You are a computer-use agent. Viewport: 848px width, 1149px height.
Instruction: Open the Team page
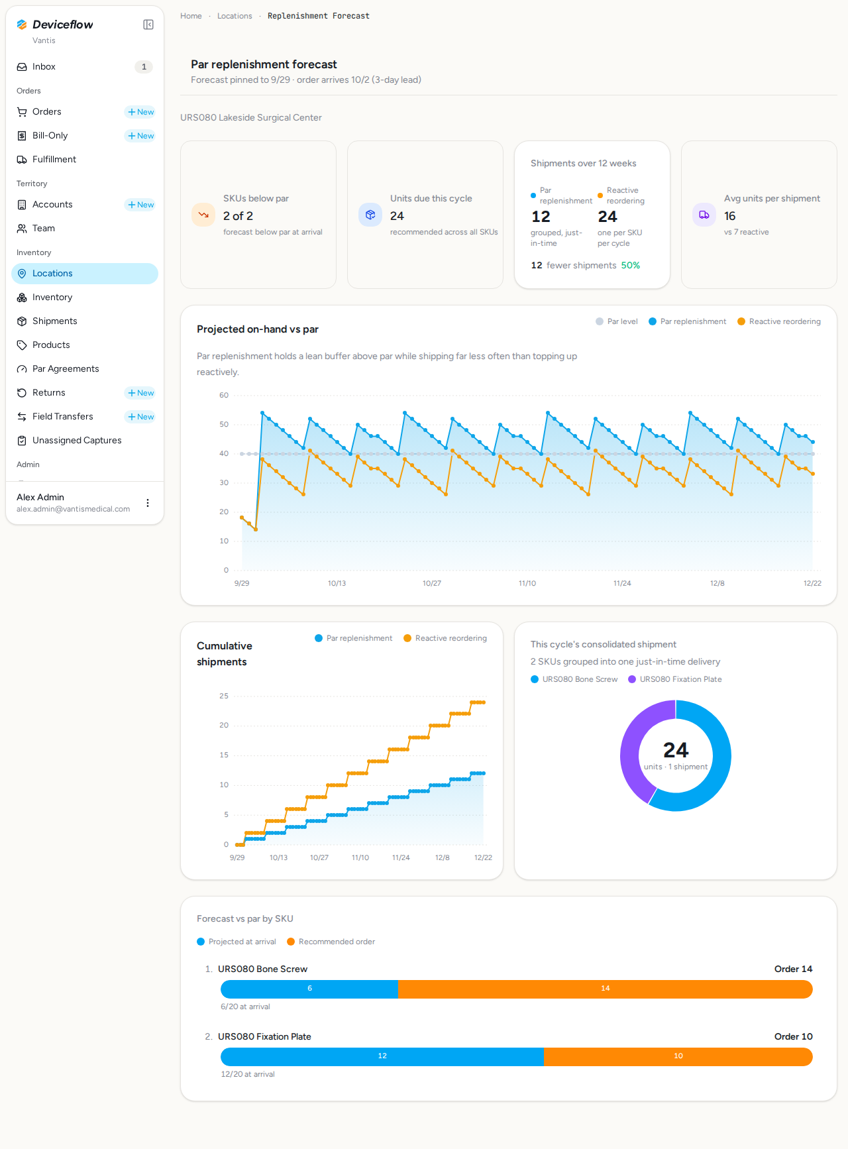point(85,229)
